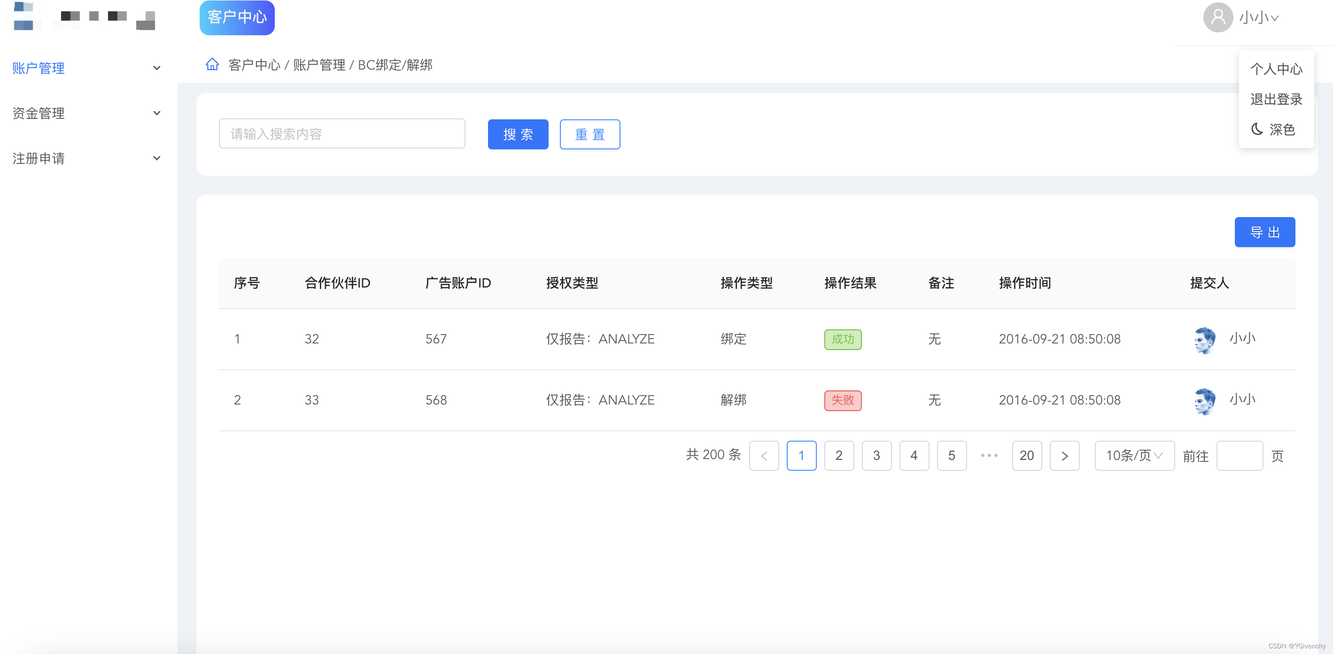Click the 成功 status tag
The width and height of the screenshot is (1333, 654).
[843, 340]
